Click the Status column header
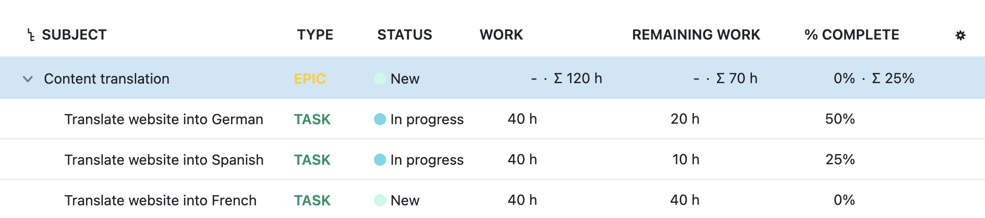 [404, 35]
